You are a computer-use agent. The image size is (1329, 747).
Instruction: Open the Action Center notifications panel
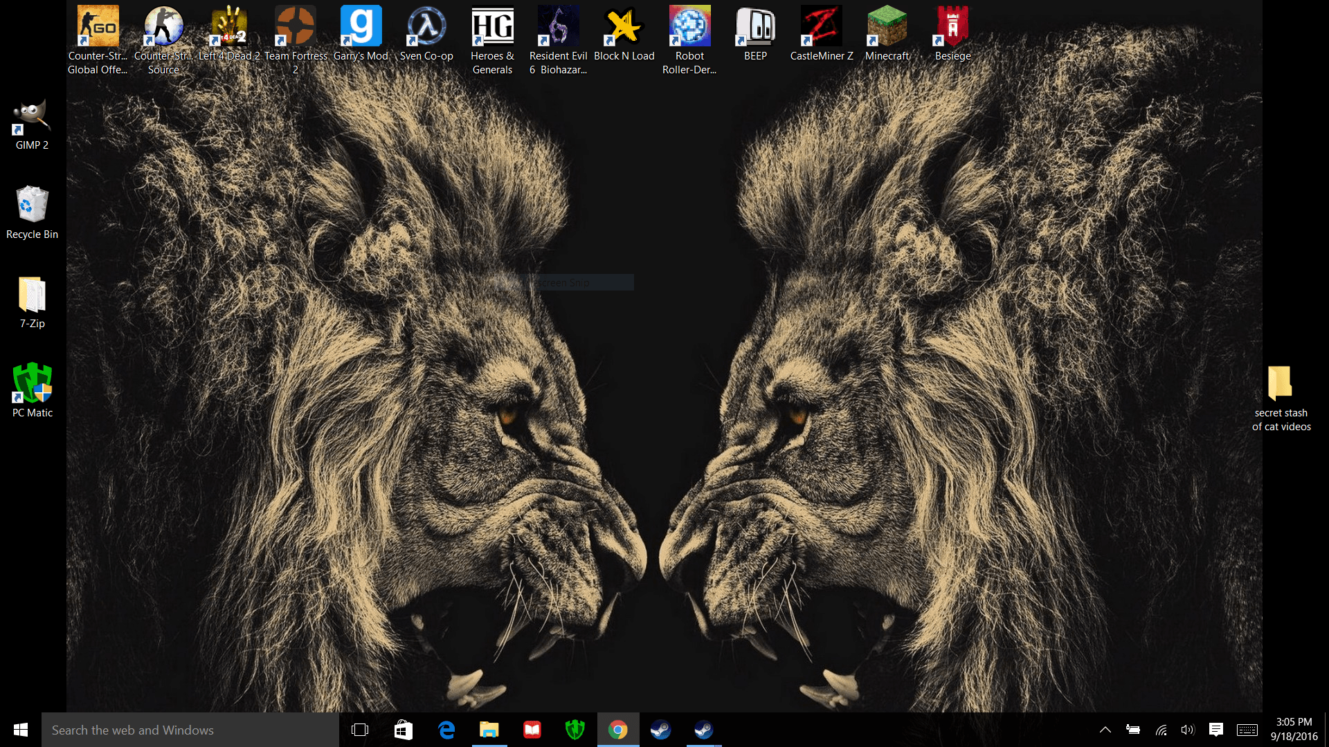pyautogui.click(x=1216, y=730)
